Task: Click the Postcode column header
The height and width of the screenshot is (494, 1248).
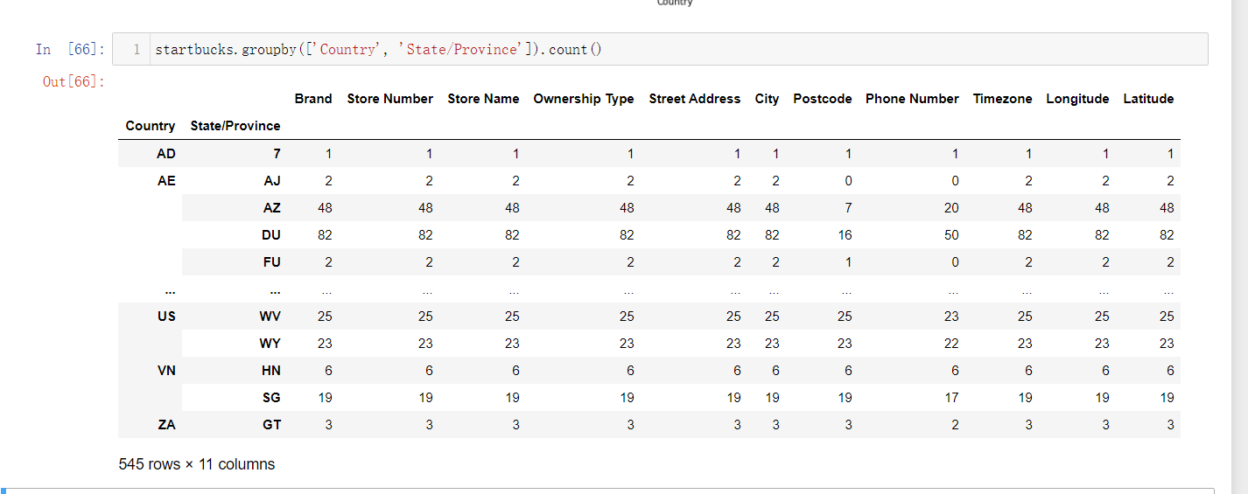Action: pyautogui.click(x=823, y=99)
